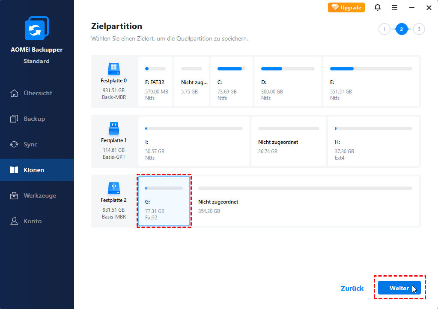The height and width of the screenshot is (309, 438).
Task: Click the D: partition usage bar
Action: click(288, 69)
